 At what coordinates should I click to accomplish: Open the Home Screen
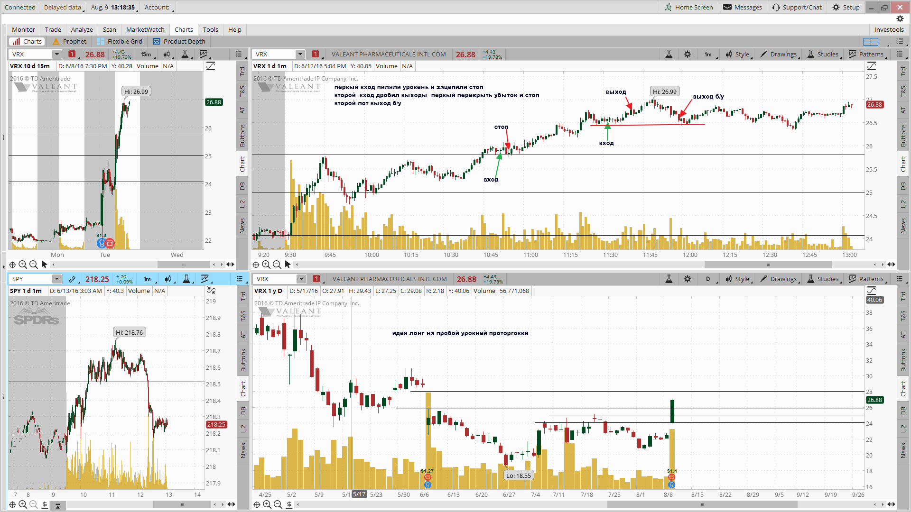(x=689, y=7)
